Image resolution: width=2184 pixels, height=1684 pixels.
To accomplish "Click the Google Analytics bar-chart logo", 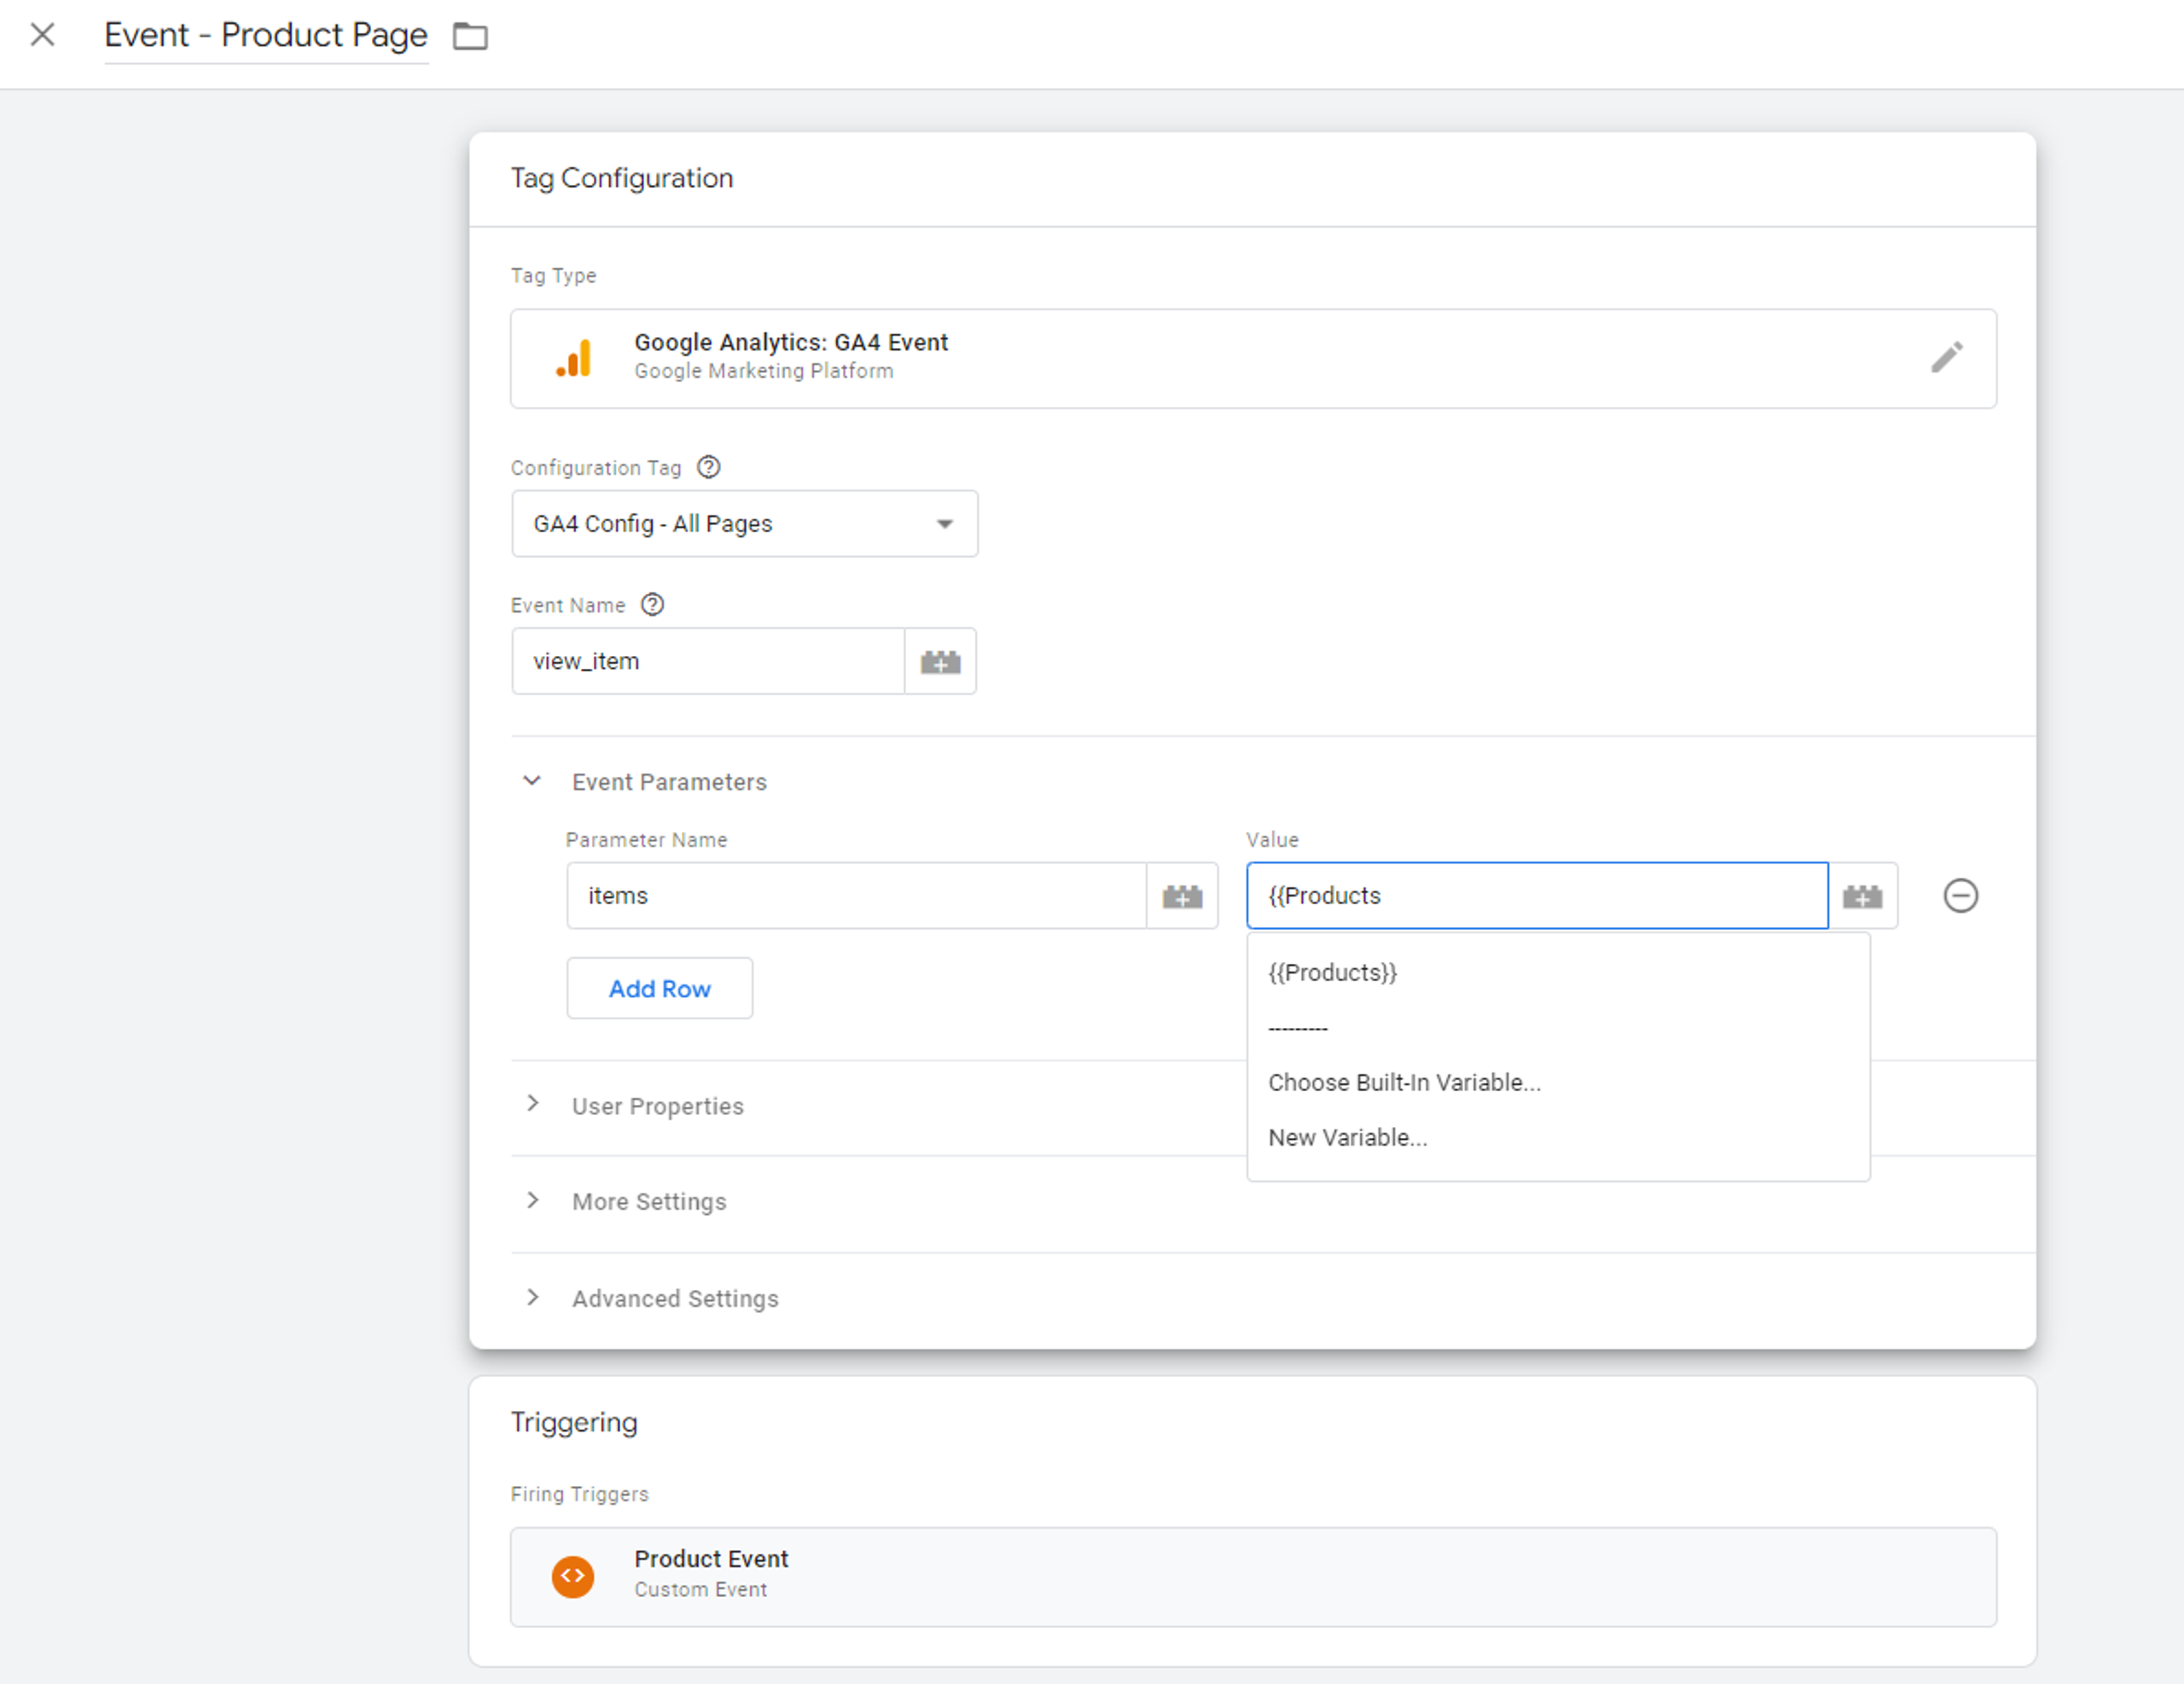I will (x=574, y=357).
